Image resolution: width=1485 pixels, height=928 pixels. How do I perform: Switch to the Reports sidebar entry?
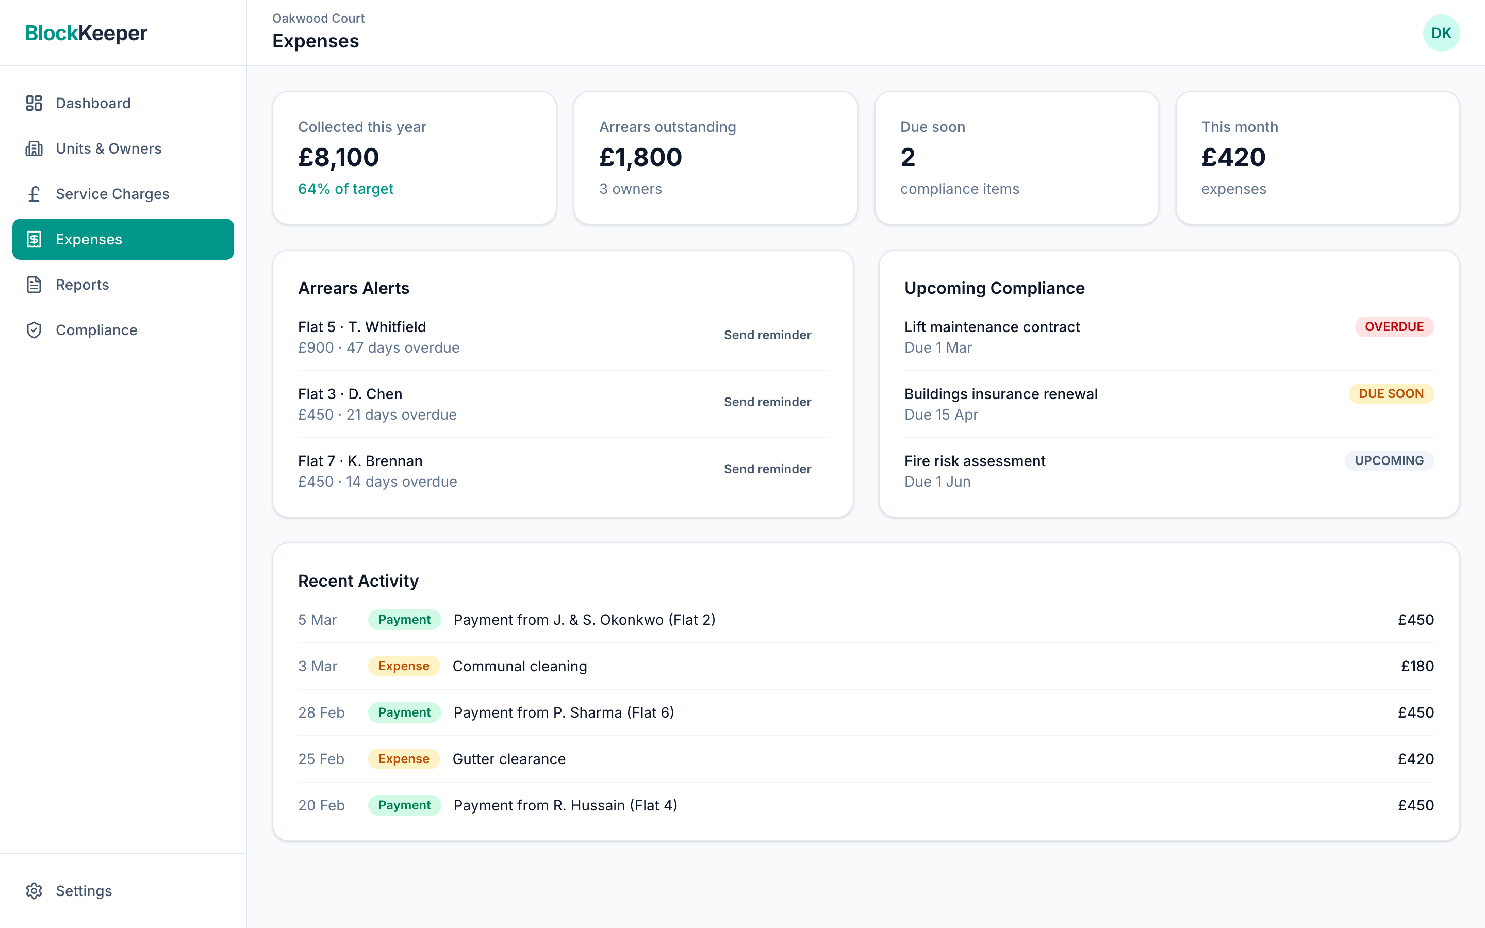tap(81, 284)
